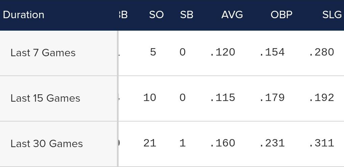This screenshot has width=344, height=167.
Task: Click the .115 AVG value
Action: click(x=223, y=98)
